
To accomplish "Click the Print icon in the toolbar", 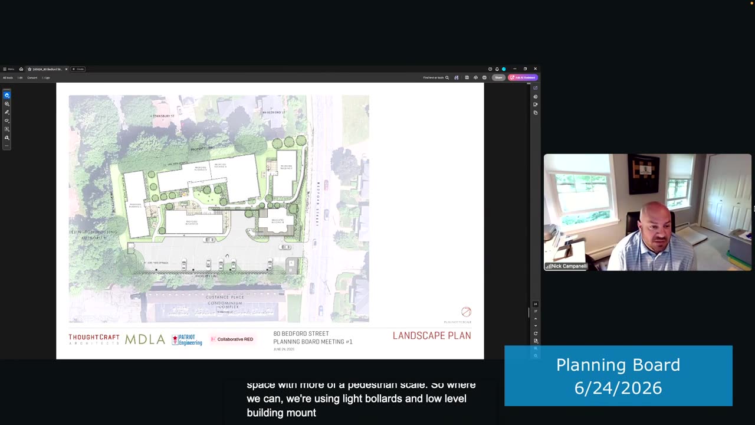I will (484, 77).
